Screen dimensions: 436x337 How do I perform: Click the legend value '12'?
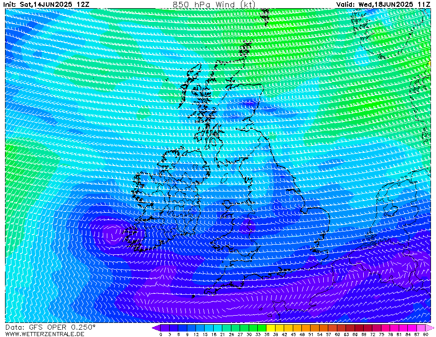click(x=196, y=334)
